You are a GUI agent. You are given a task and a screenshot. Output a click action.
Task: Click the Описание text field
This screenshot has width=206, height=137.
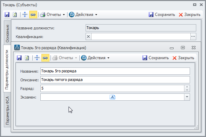pos(115,80)
